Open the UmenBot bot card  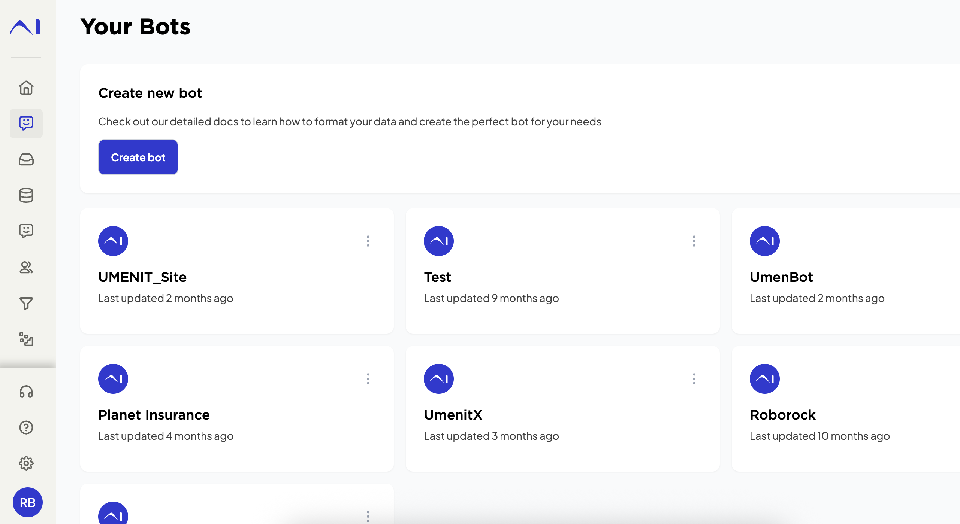coord(782,277)
